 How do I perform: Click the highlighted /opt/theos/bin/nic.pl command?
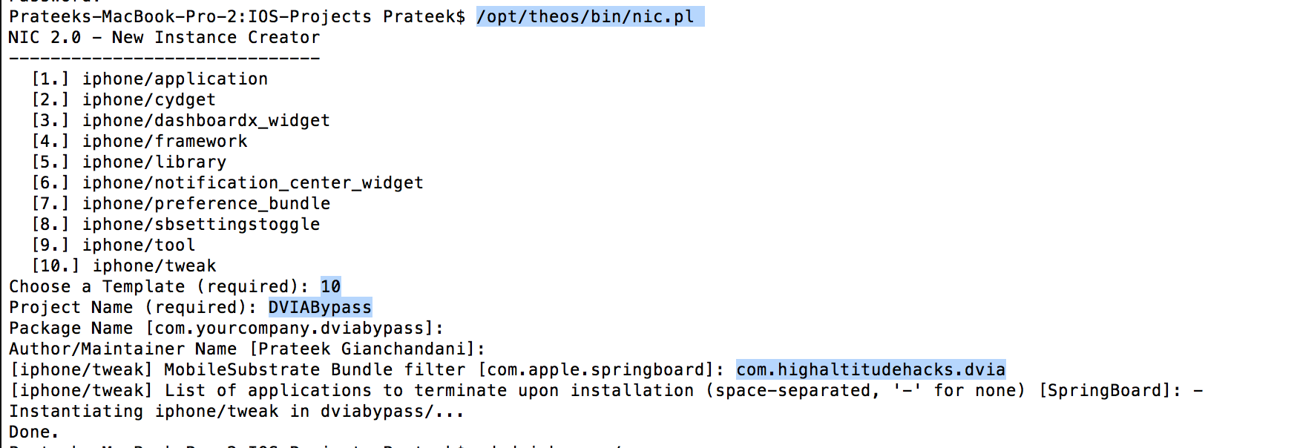(x=590, y=16)
